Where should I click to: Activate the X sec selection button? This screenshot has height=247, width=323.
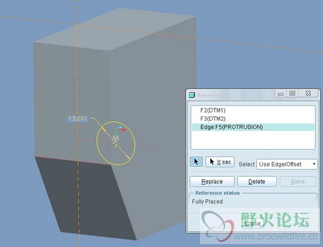(x=220, y=162)
